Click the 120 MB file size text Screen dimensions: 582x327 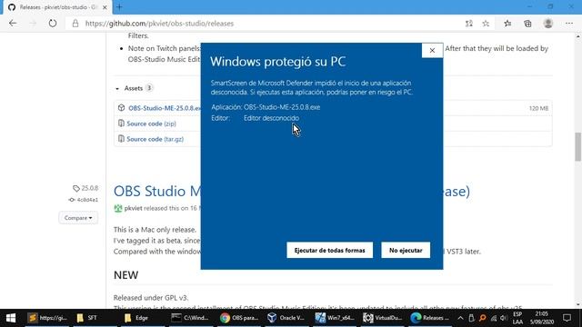pyautogui.click(x=538, y=108)
